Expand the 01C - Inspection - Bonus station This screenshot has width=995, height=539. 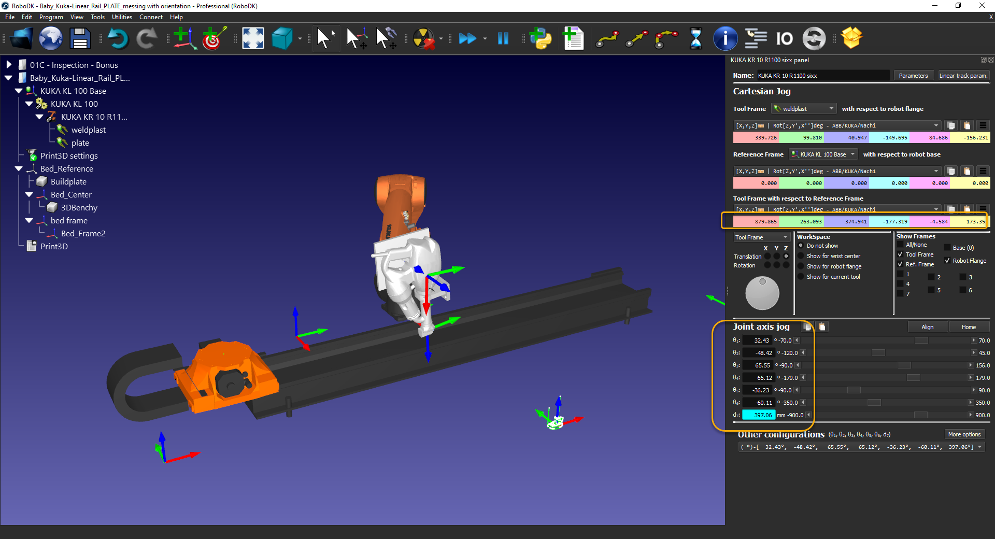[x=9, y=65]
